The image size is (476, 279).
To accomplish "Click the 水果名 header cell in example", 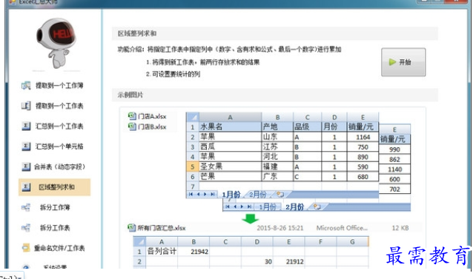I will coord(230,127).
